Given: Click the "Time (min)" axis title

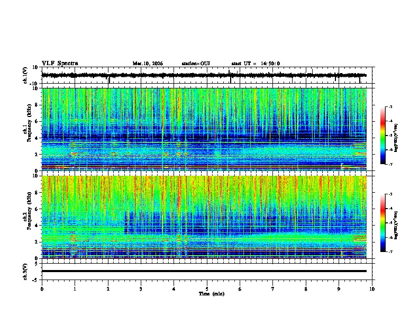Looking at the screenshot, I should coord(212,294).
